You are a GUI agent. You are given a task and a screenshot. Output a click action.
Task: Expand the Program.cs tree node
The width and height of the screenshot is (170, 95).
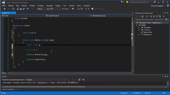139,35
